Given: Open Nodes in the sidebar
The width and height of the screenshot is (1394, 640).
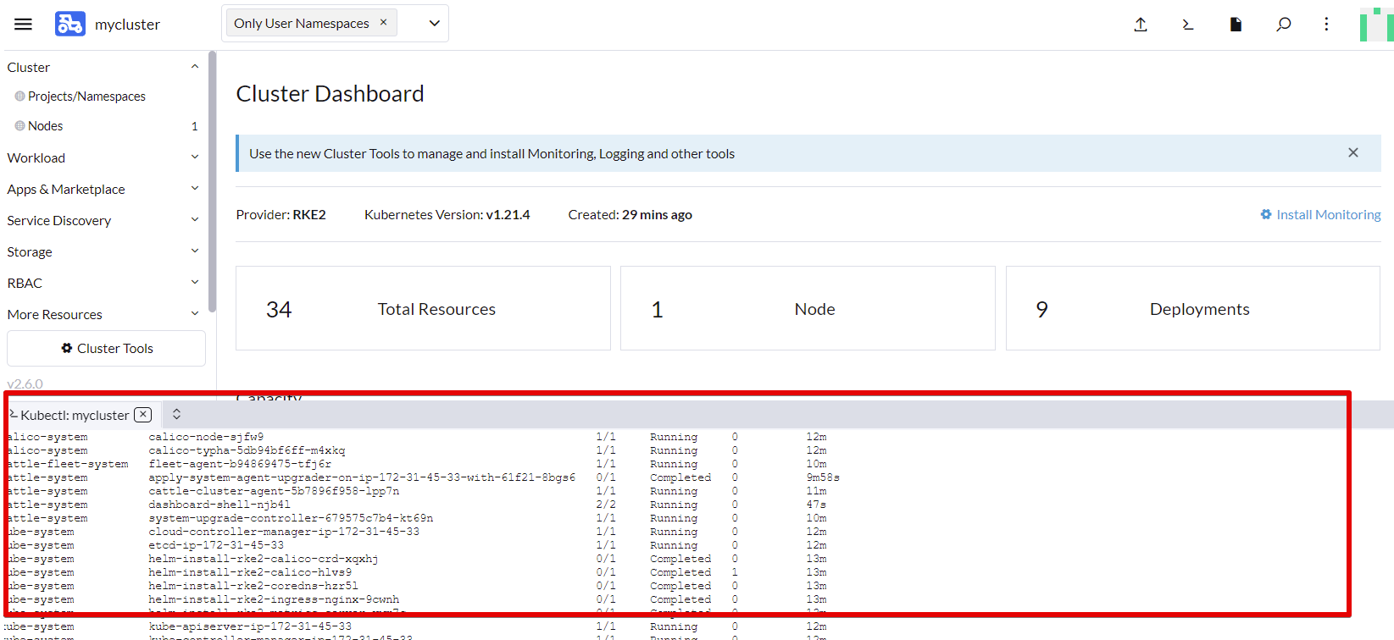Looking at the screenshot, I should click(x=46, y=126).
